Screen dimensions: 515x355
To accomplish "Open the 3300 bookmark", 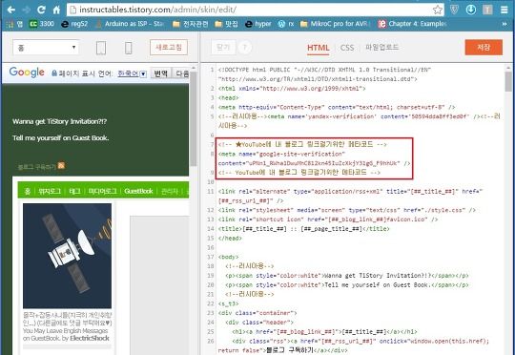I will coord(41,24).
